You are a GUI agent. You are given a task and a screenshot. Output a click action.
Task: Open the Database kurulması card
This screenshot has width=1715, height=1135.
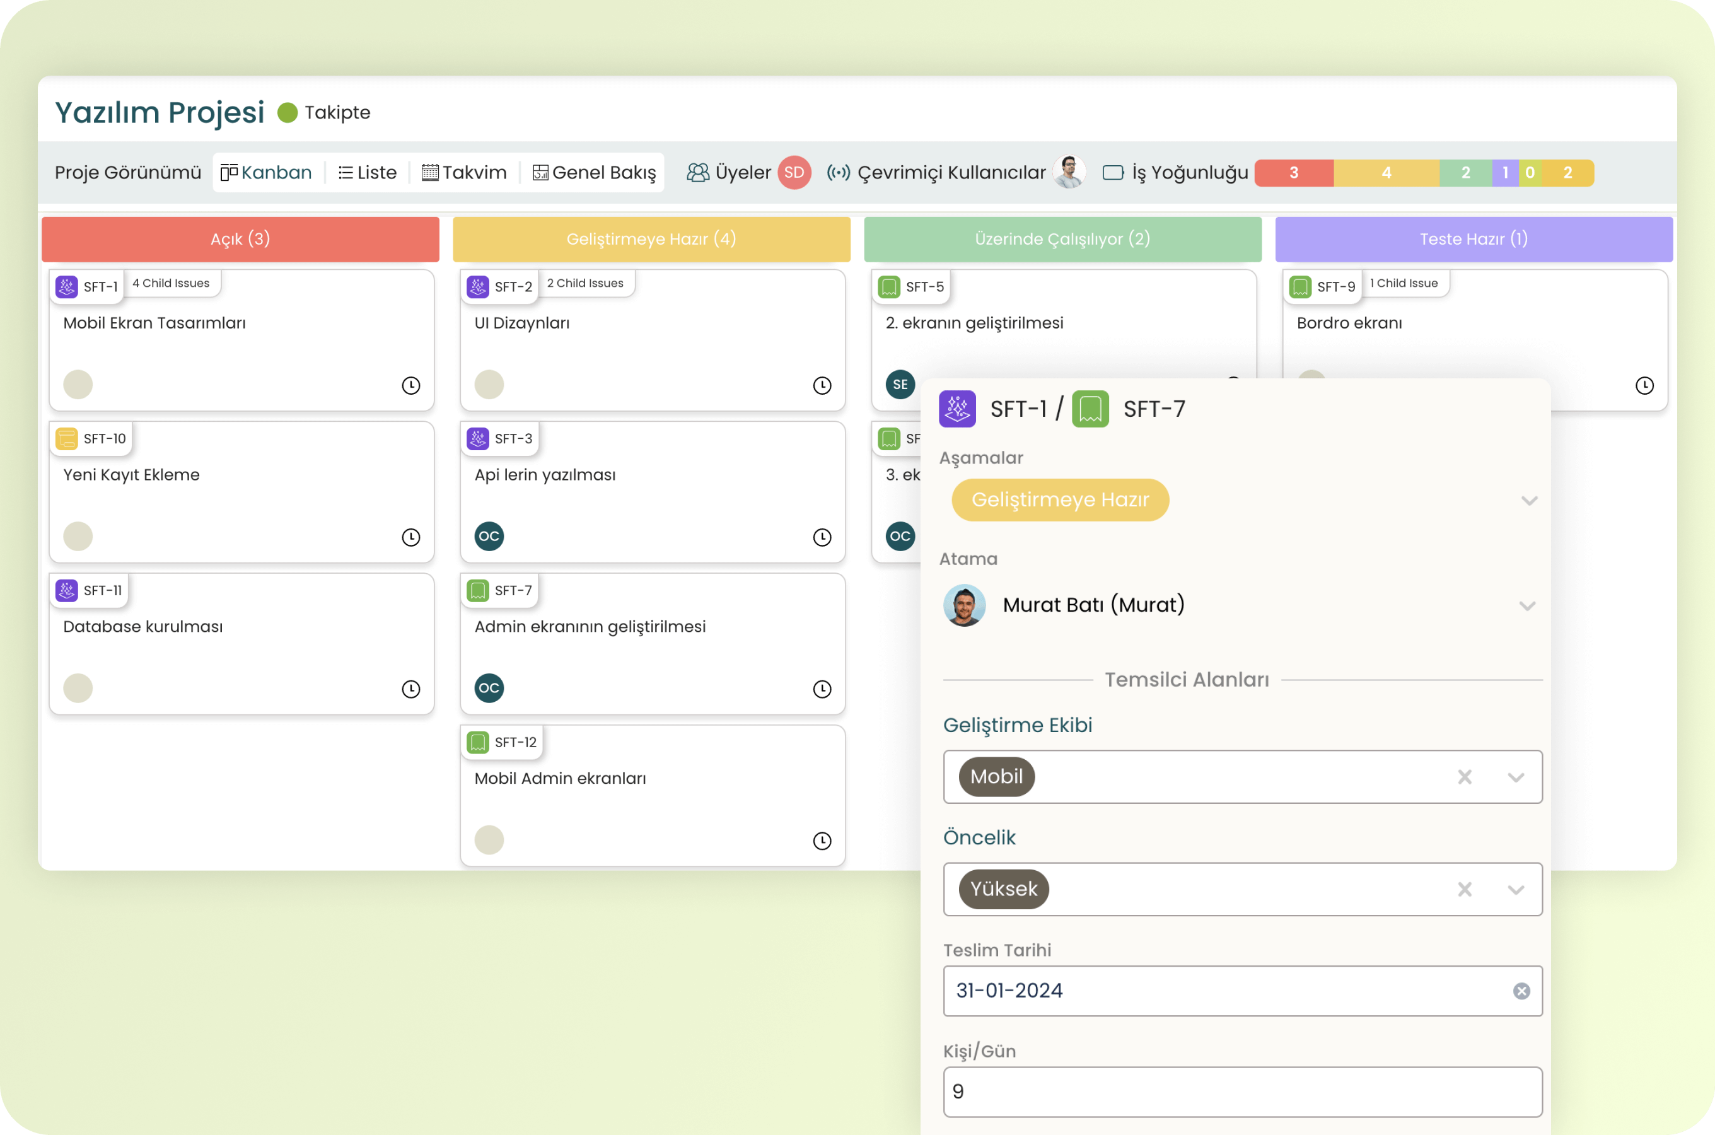click(x=241, y=644)
